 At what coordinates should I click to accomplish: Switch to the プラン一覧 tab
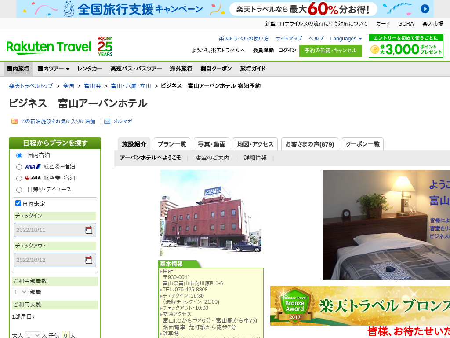172,144
